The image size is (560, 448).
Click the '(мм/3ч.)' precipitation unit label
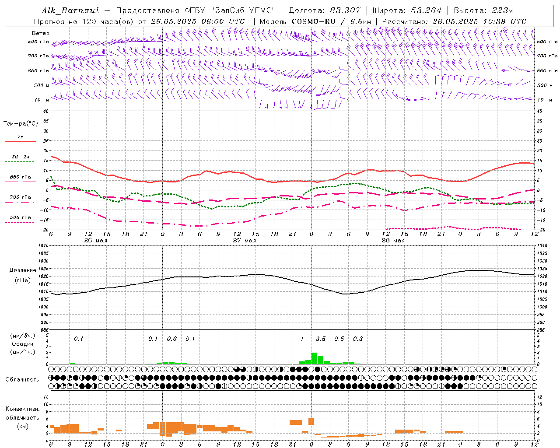(x=23, y=336)
